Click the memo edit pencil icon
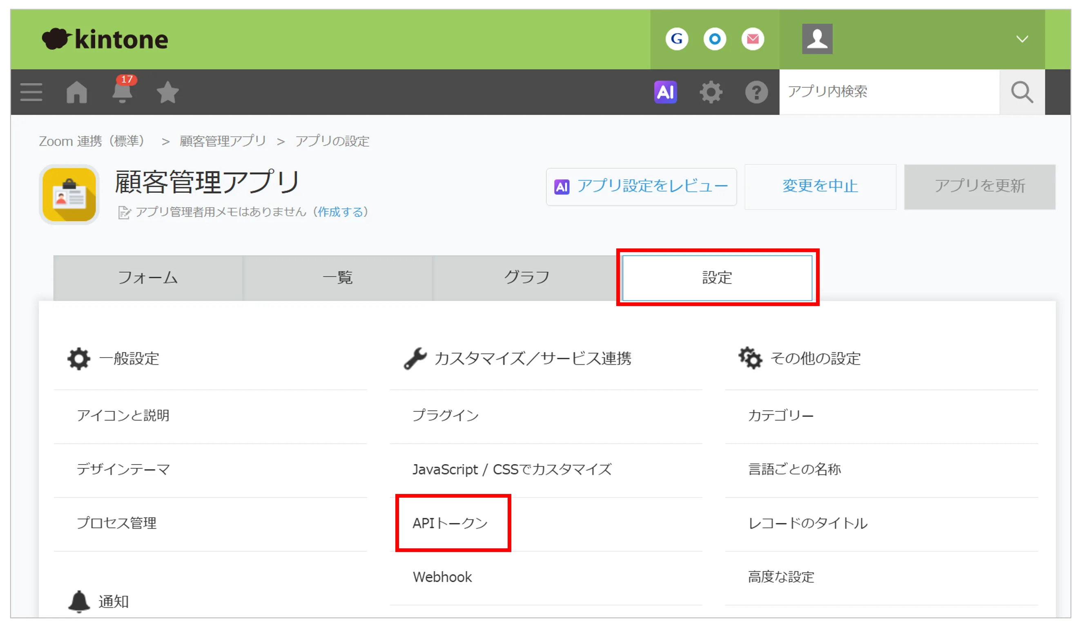The width and height of the screenshot is (1088, 628). coord(124,212)
